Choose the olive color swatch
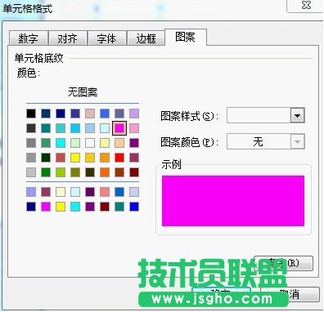This screenshot has width=324, height=312. point(75,172)
